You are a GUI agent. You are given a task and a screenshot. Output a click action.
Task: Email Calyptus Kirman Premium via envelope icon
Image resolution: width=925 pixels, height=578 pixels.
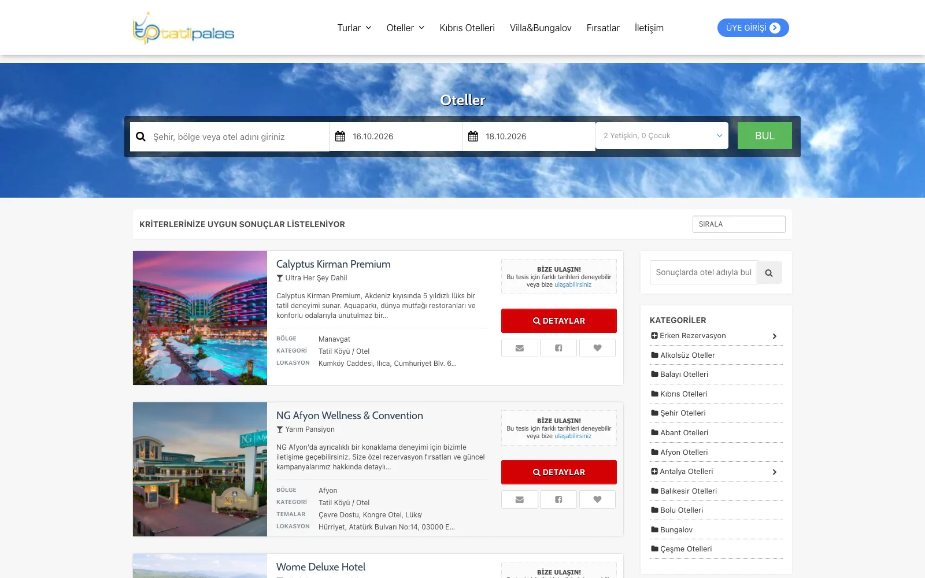(520, 348)
